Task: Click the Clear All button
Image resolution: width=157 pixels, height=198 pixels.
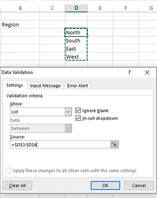Action: 18,186
